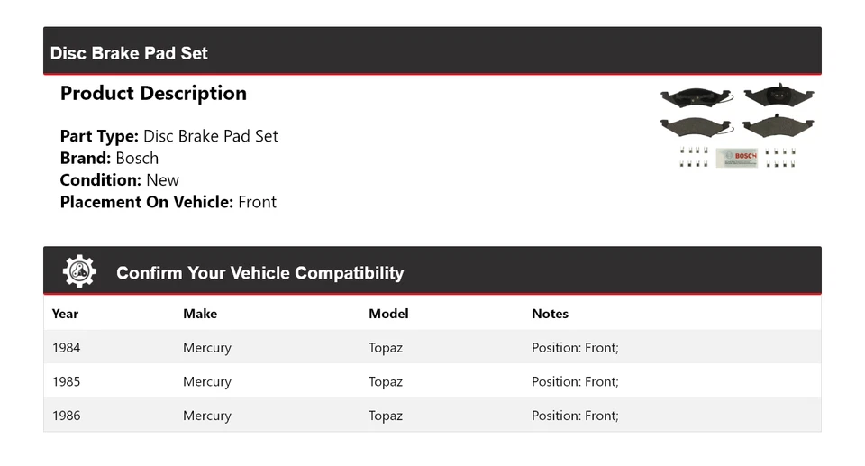Click Topaz in the 1985 row
This screenshot has width=865, height=466.
(x=386, y=381)
